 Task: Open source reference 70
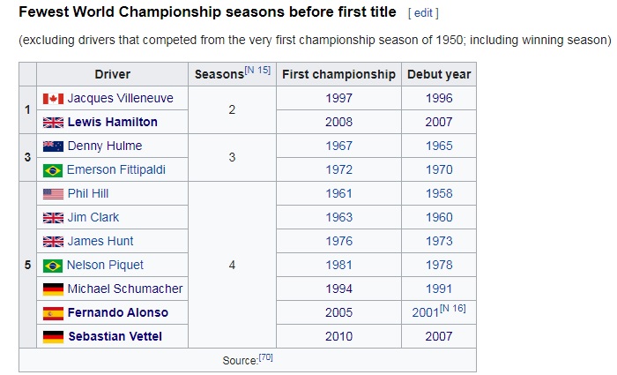click(265, 357)
